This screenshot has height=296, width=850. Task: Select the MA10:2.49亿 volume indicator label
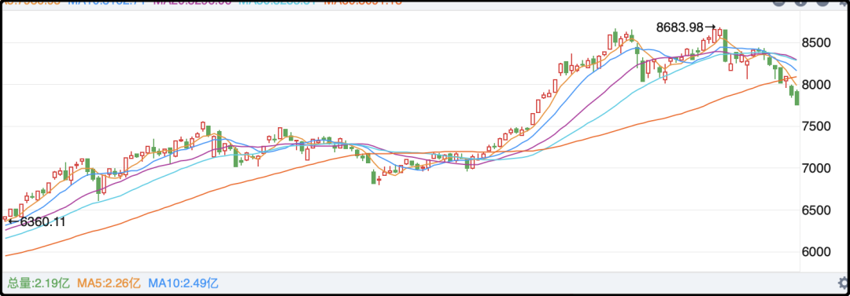pyautogui.click(x=183, y=283)
